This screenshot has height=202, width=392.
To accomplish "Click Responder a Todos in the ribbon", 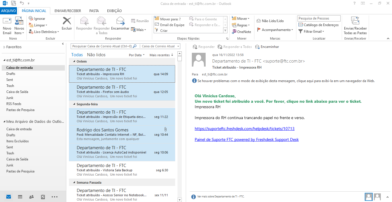I will [x=102, y=26].
